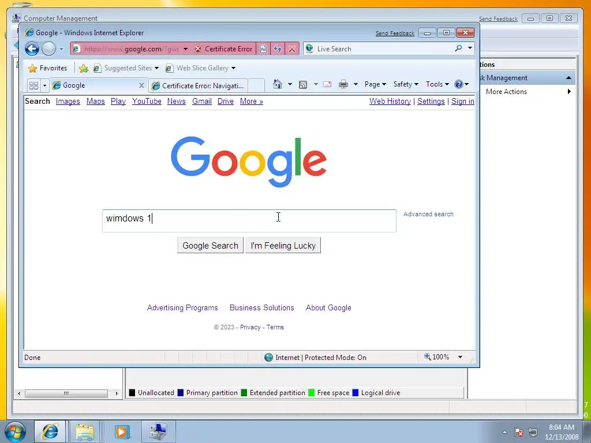Click the Certificate Error shield in address bar
This screenshot has height=443, width=591.
[198, 49]
